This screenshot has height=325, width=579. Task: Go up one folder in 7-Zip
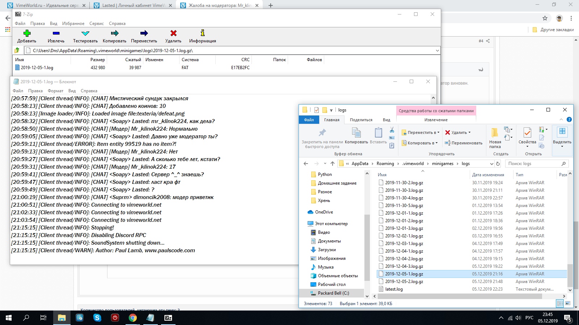point(17,50)
